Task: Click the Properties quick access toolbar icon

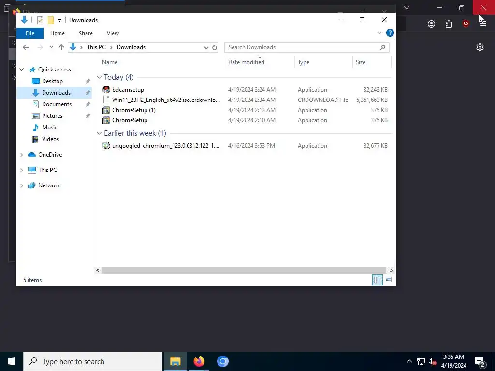Action: (x=40, y=20)
